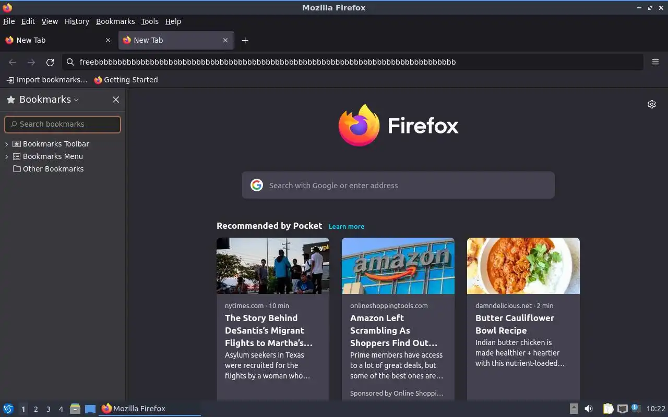Open Butter Cauliflower Bowl image

pyautogui.click(x=523, y=266)
